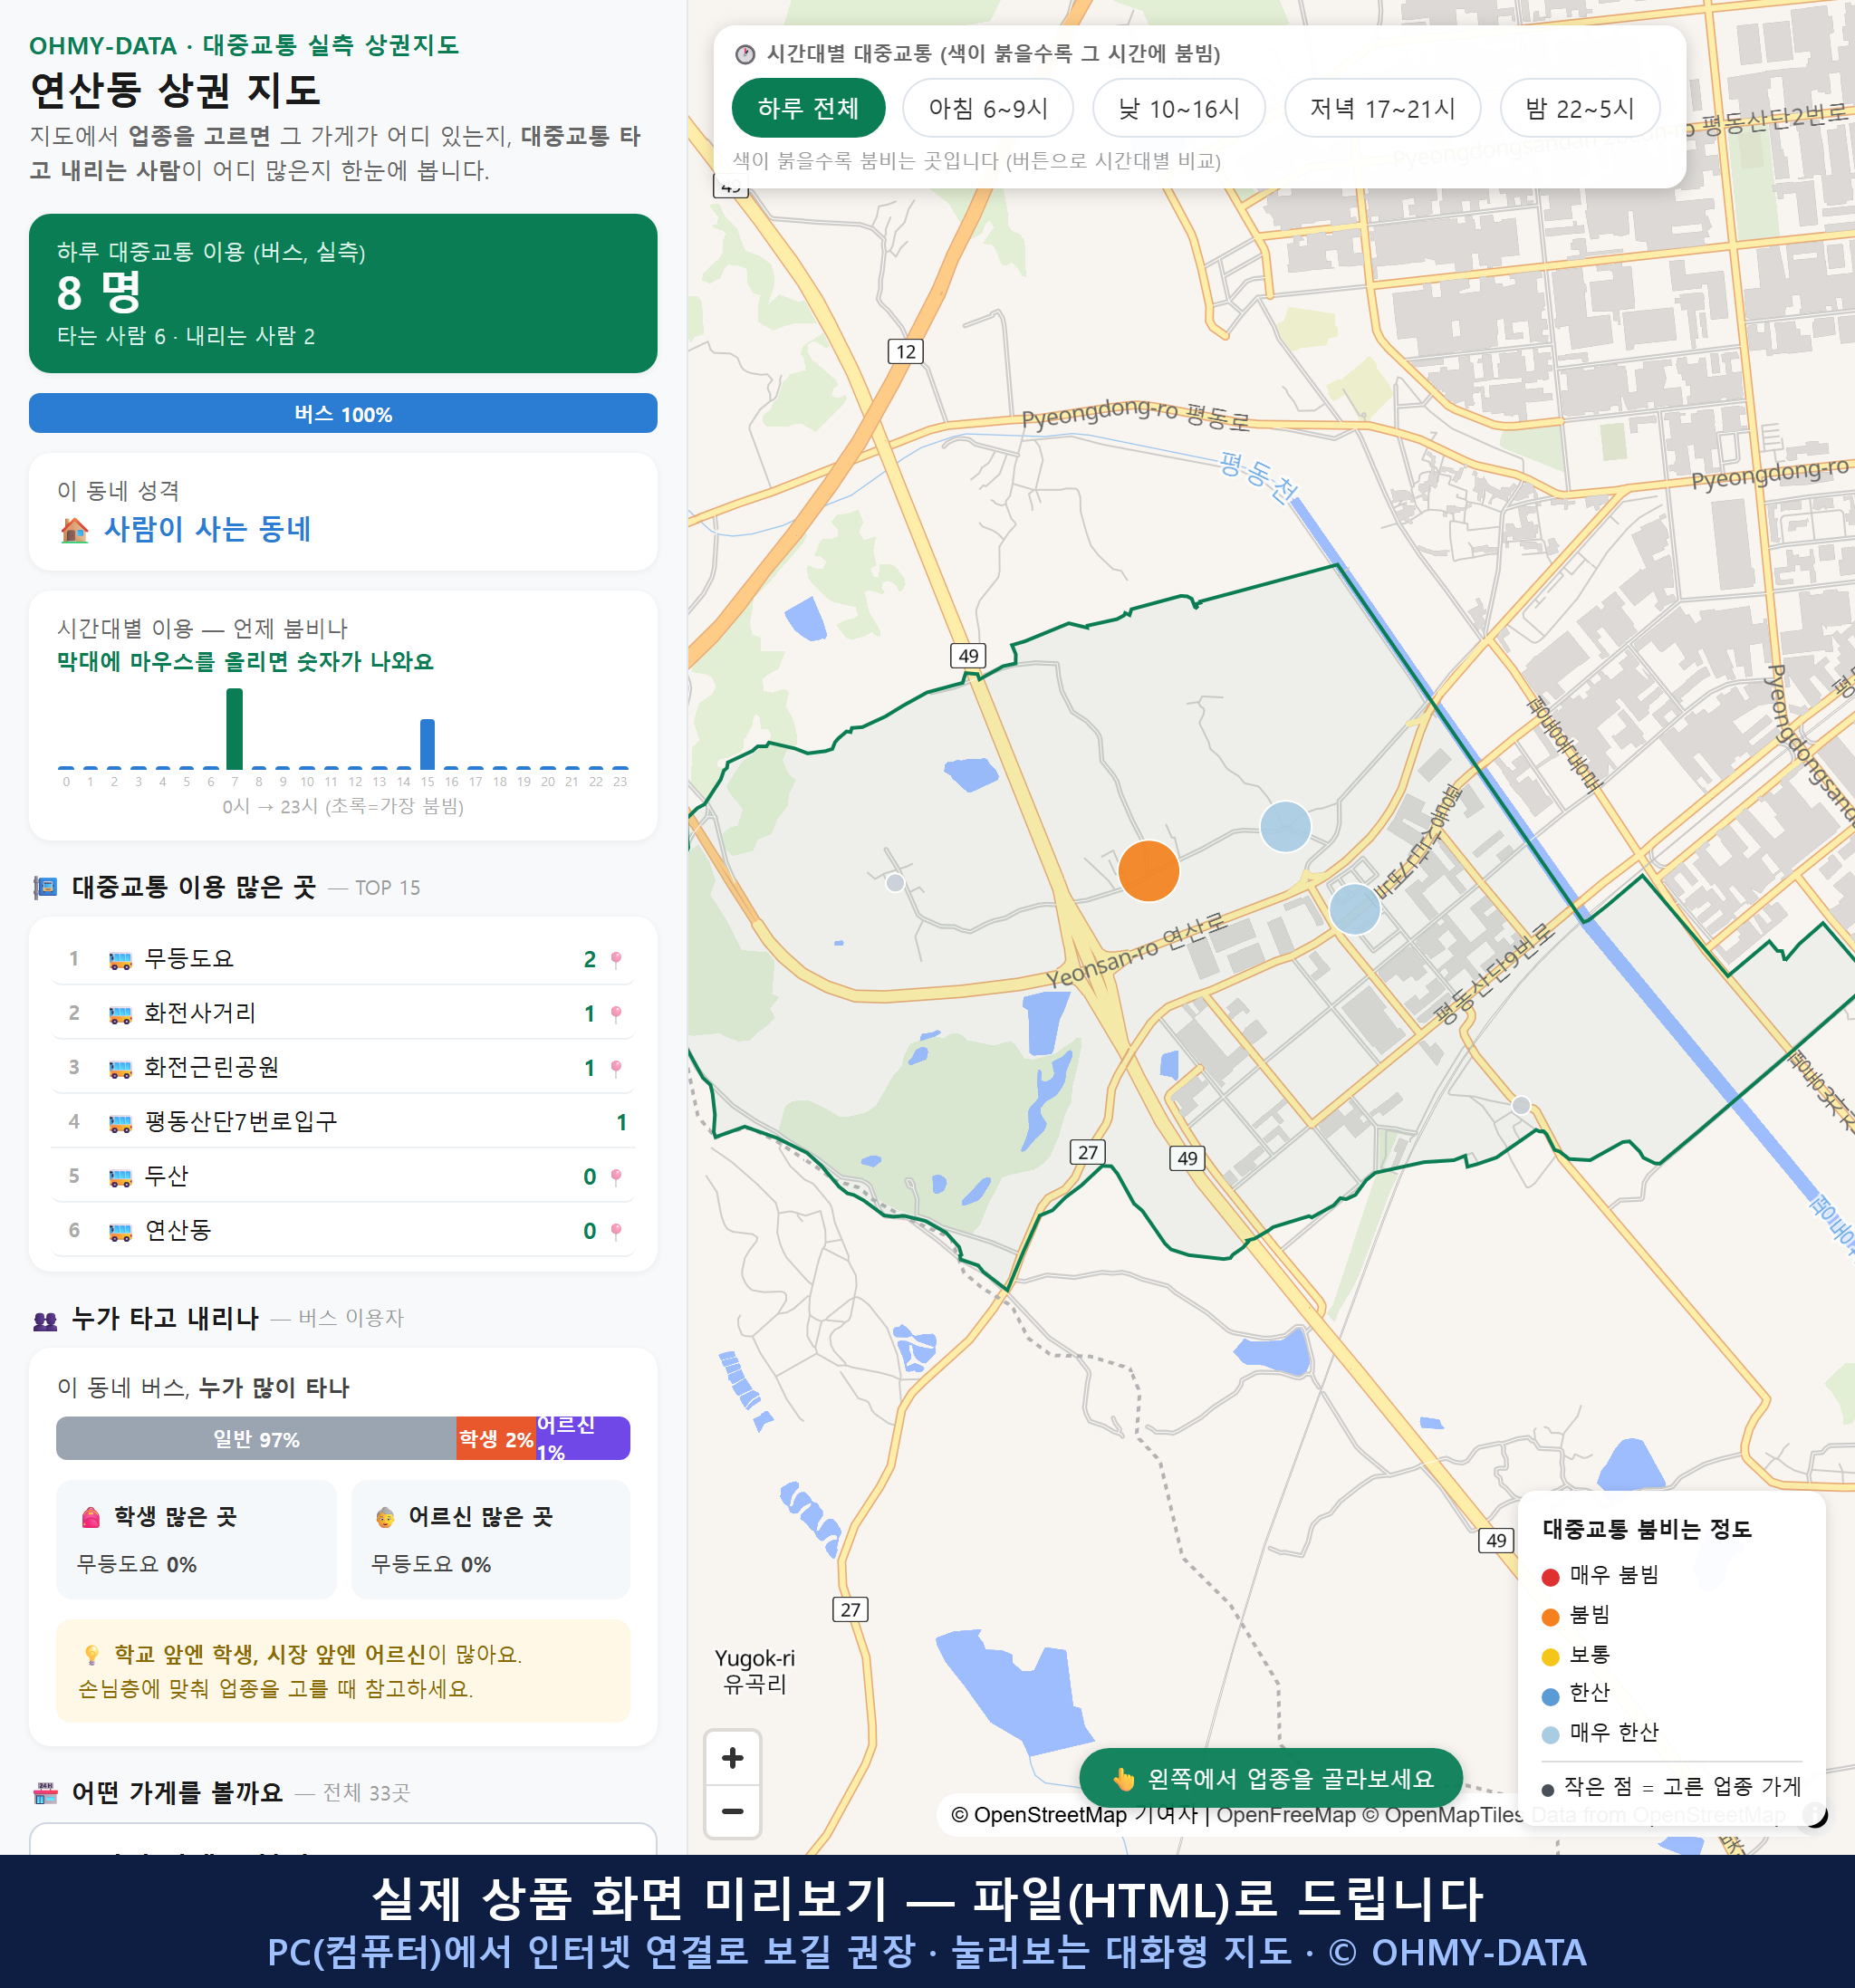Open the 어르신 많은 곳 card

pos(491,1539)
